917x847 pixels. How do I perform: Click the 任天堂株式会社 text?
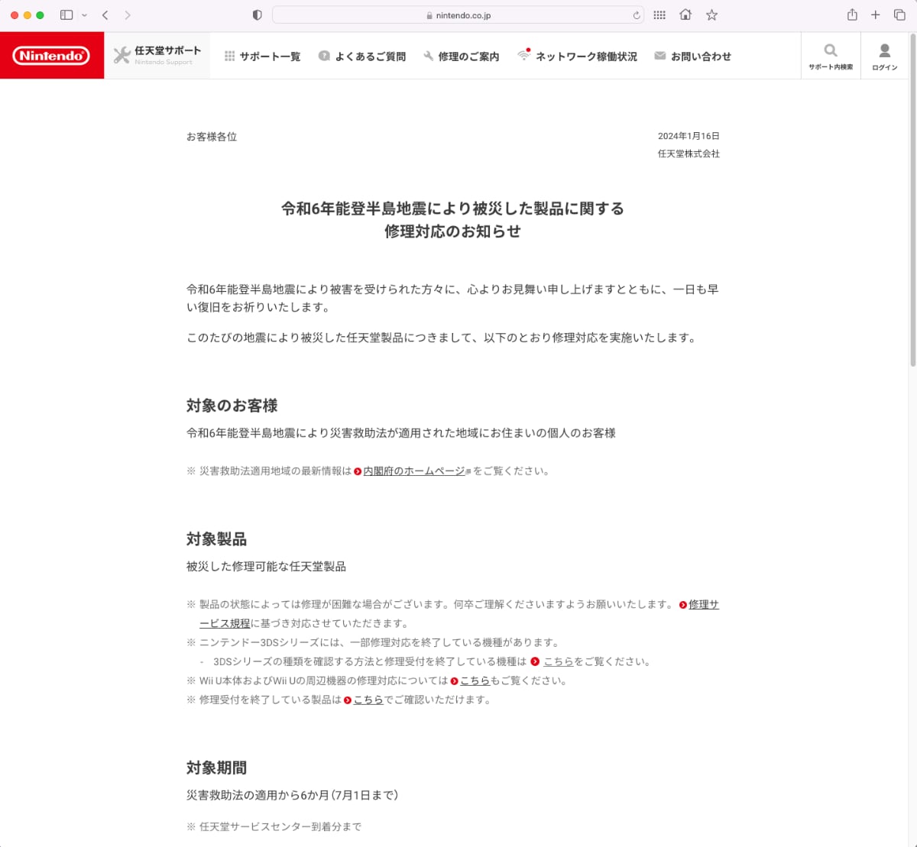[689, 154]
